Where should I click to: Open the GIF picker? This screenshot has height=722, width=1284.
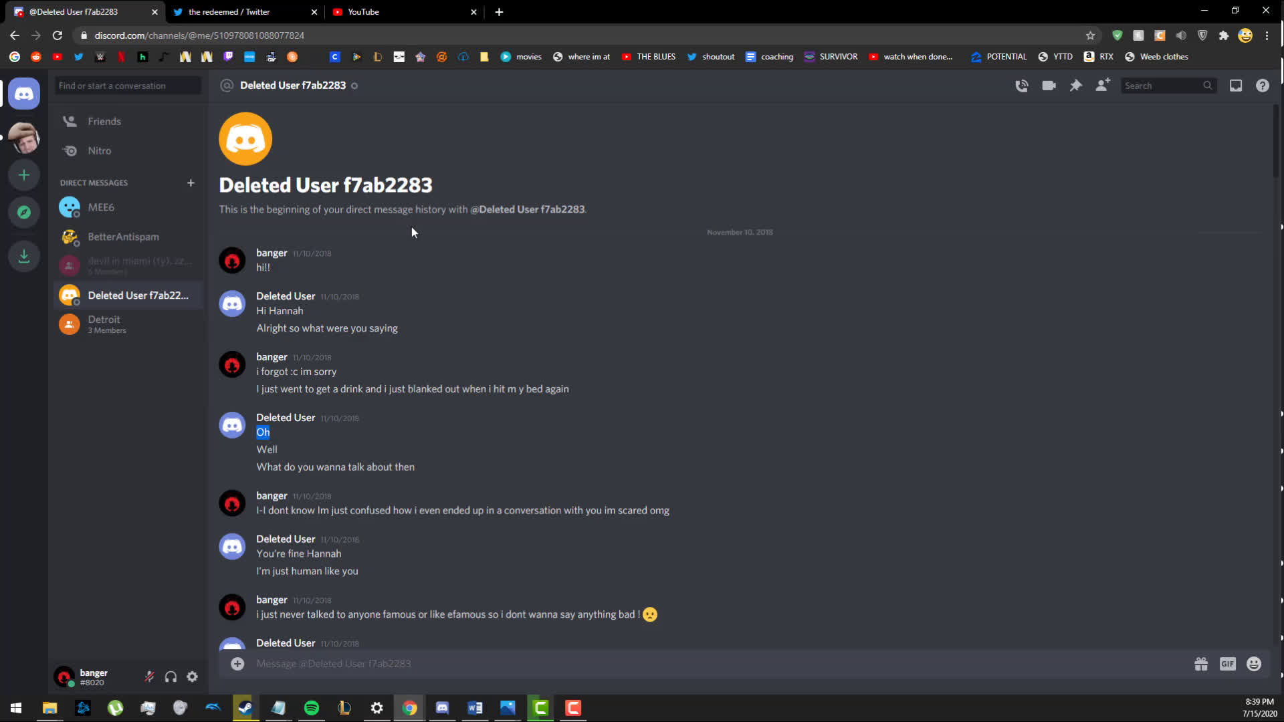click(1227, 664)
